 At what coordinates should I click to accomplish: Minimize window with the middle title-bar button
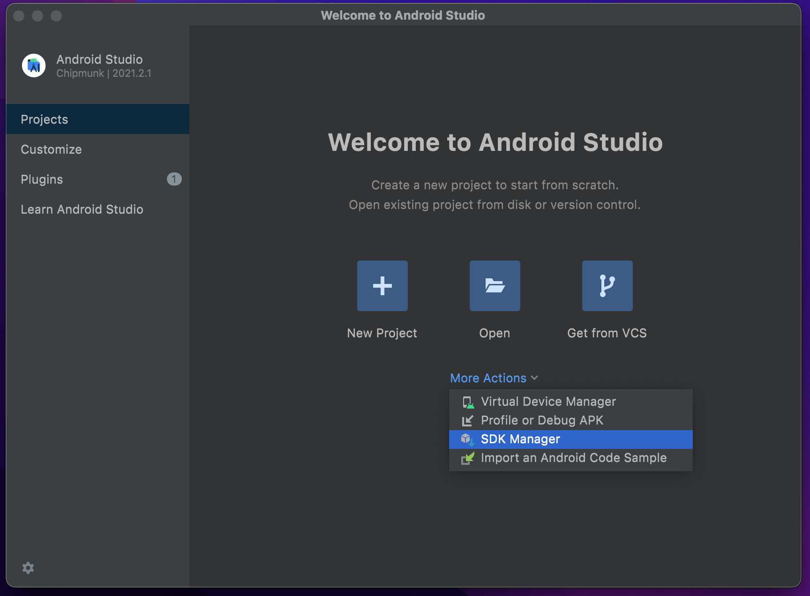point(37,16)
